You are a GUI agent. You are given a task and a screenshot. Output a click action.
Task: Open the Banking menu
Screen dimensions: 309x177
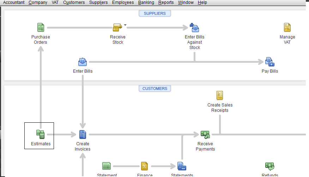(146, 2)
